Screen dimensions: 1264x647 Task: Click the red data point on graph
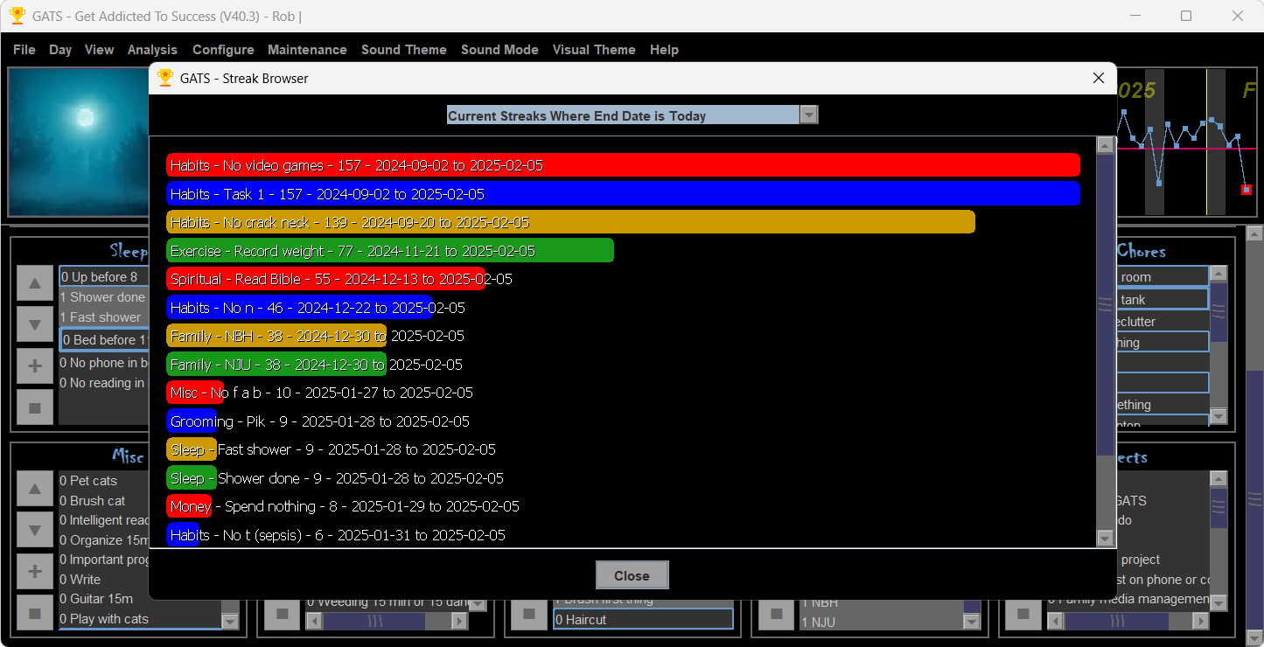1247,190
